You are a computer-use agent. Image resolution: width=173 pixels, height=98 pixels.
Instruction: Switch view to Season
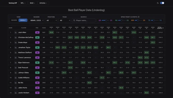(14, 20)
